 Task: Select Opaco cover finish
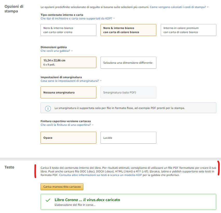(68, 138)
